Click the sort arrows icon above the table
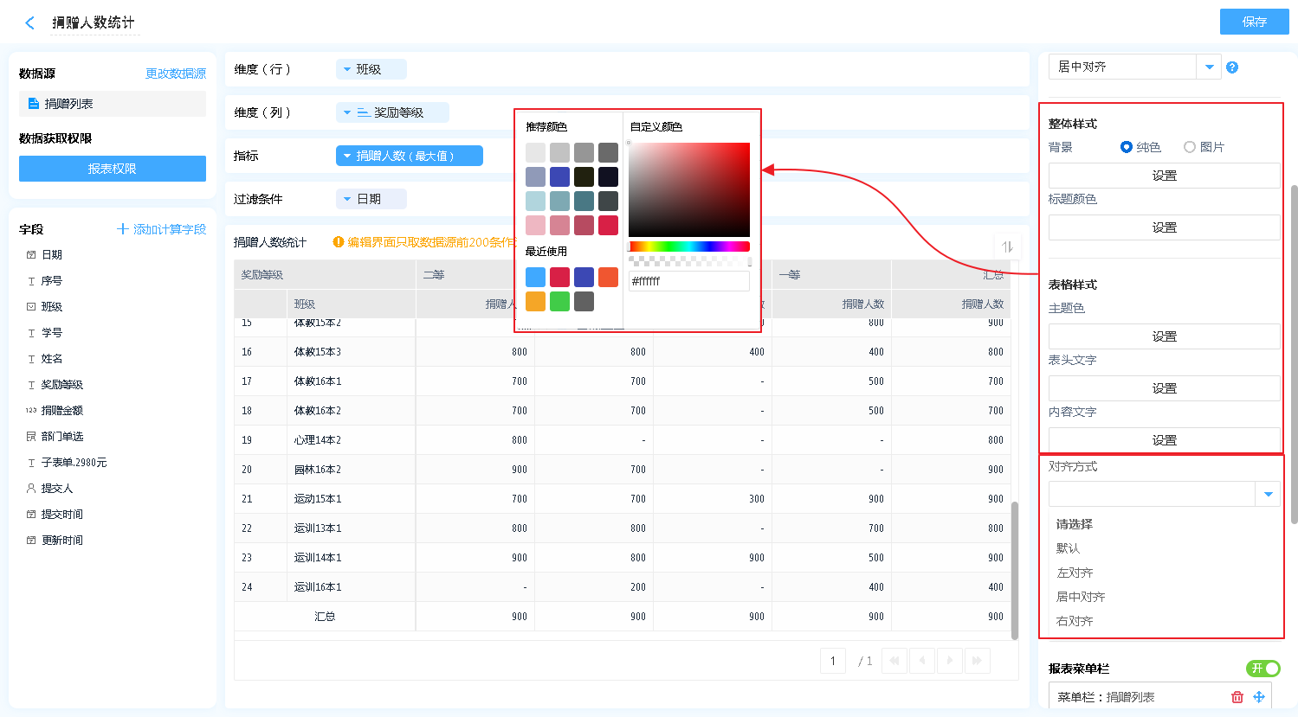This screenshot has height=717, width=1298. pyautogui.click(x=1007, y=246)
